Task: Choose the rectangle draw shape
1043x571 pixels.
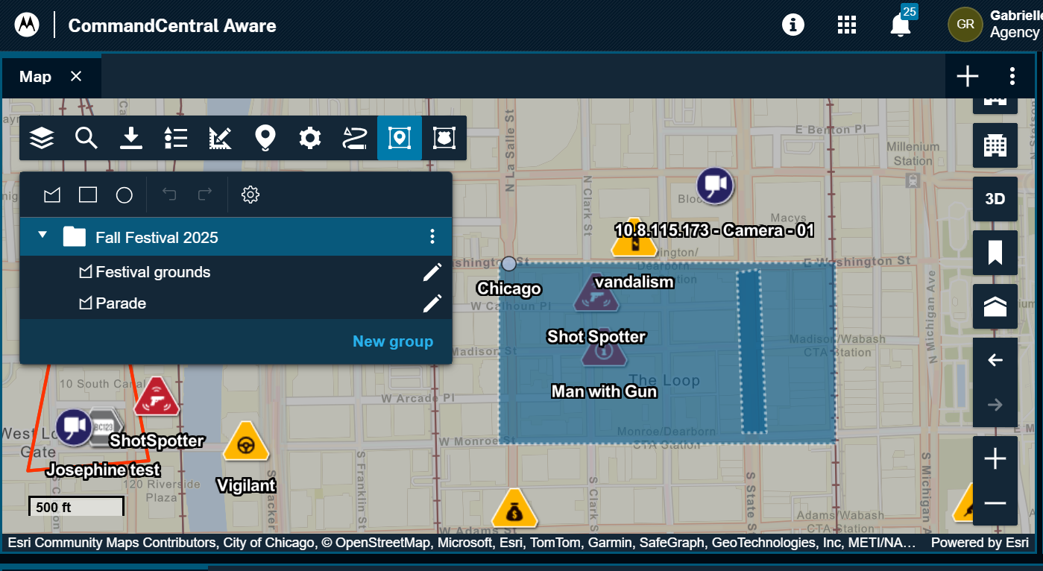Action: [x=88, y=195]
